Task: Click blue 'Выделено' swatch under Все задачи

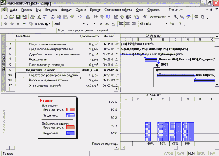Action: coord(70,115)
